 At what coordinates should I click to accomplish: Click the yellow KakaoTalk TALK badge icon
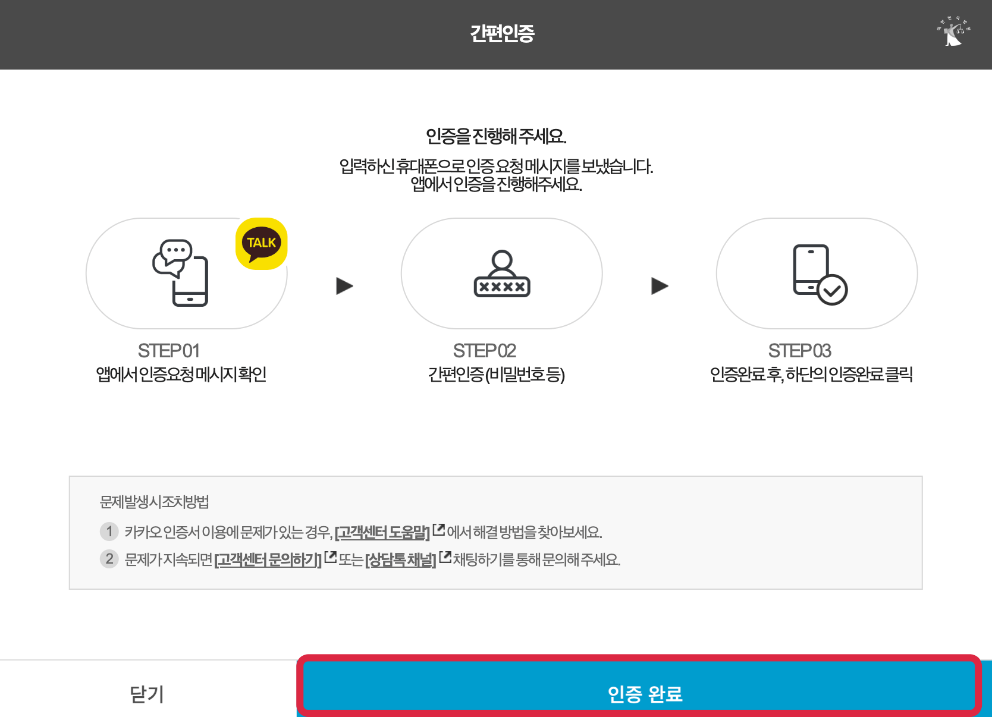(x=262, y=244)
